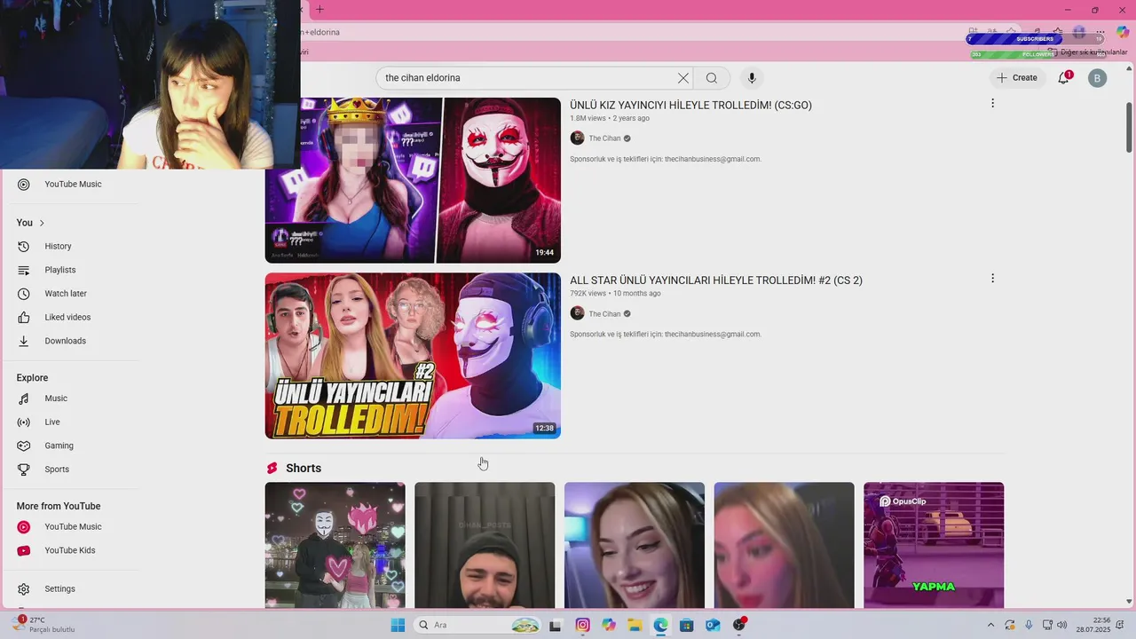The image size is (1136, 639).
Task: Open Instagram from taskbar
Action: [x=582, y=625]
